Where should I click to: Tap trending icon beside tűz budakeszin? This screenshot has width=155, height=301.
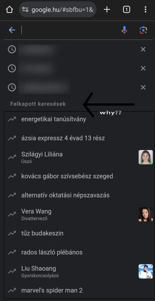(x=12, y=233)
